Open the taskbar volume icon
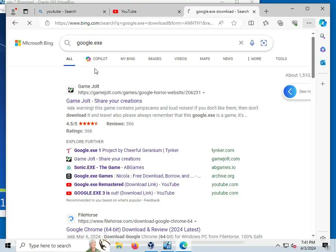The width and height of the screenshot is (336, 252). (293, 246)
